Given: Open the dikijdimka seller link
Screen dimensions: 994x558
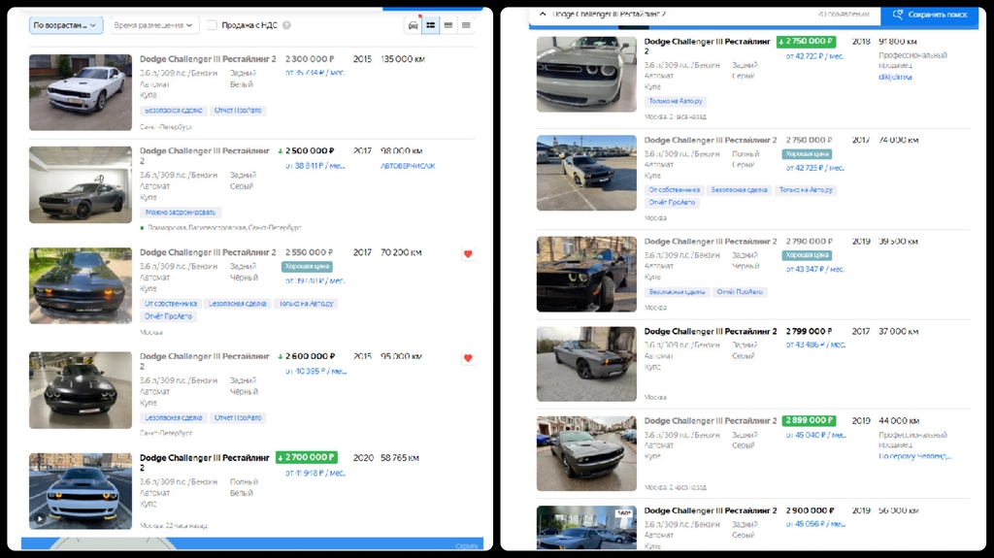Looking at the screenshot, I should [x=895, y=78].
